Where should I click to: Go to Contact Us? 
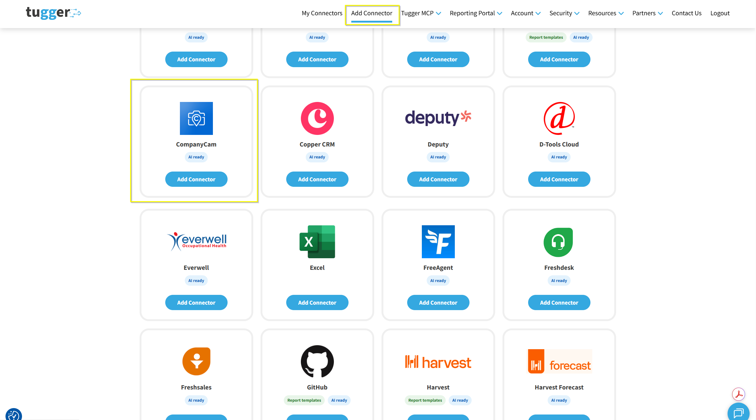pyautogui.click(x=687, y=13)
